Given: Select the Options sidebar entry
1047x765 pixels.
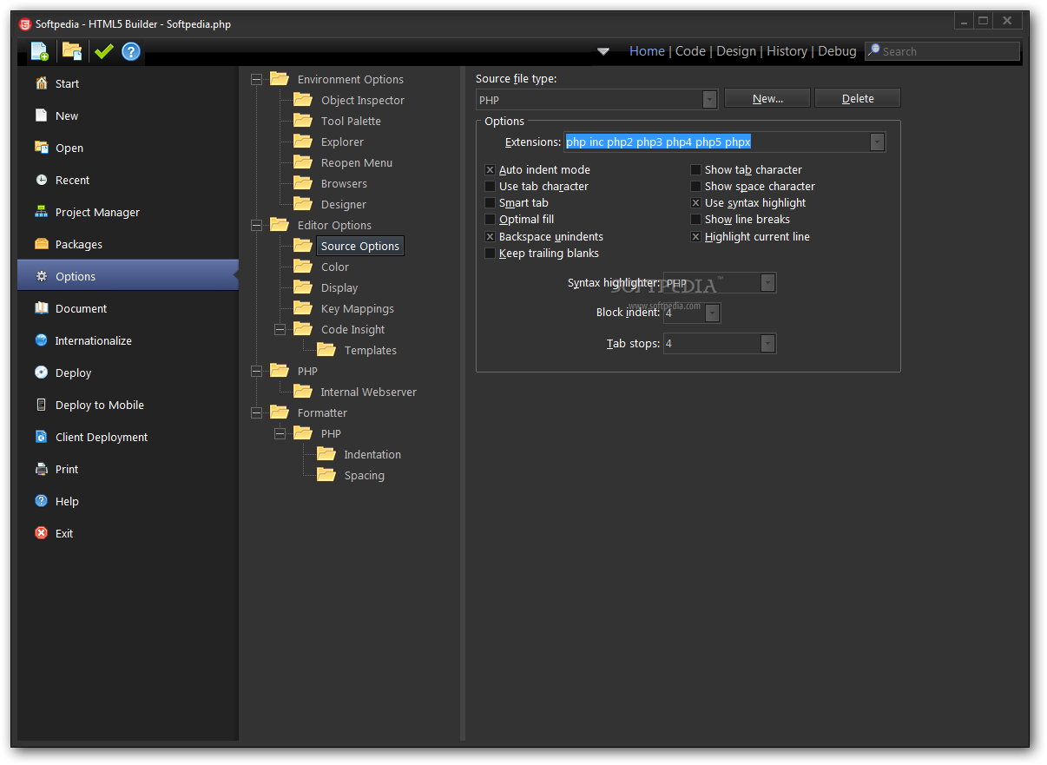Looking at the screenshot, I should coord(128,277).
